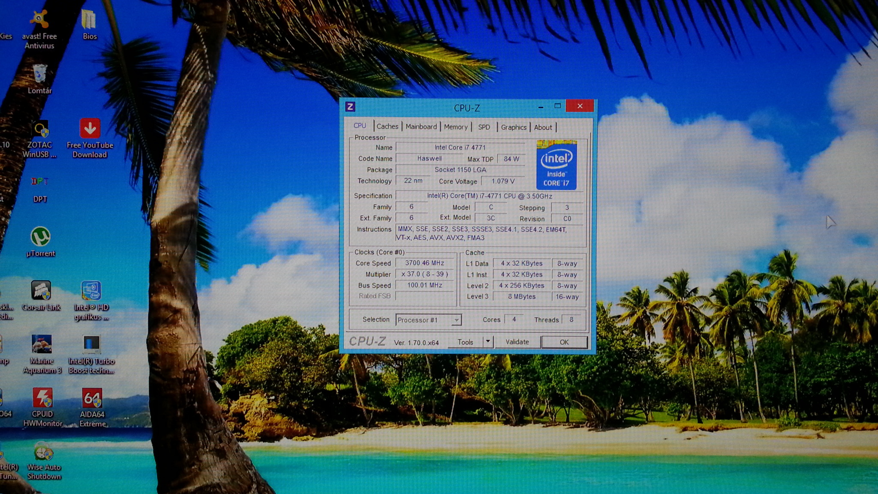This screenshot has height=494, width=878.
Task: Expand the Tools dropdown arrow
Action: pos(487,342)
